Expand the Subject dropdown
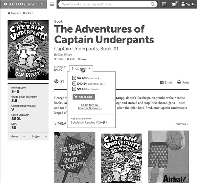 [x=38, y=136]
